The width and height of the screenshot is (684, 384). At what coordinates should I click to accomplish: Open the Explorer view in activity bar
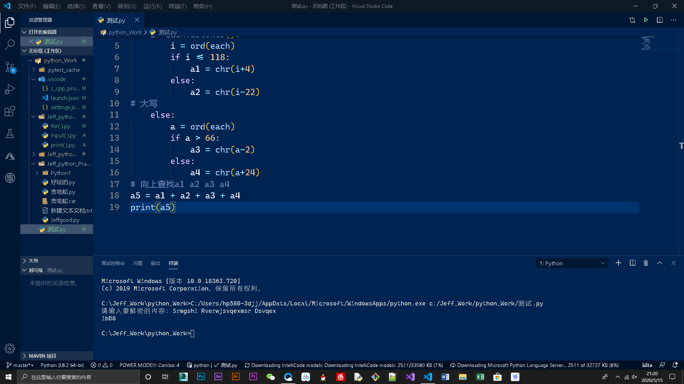pos(10,22)
